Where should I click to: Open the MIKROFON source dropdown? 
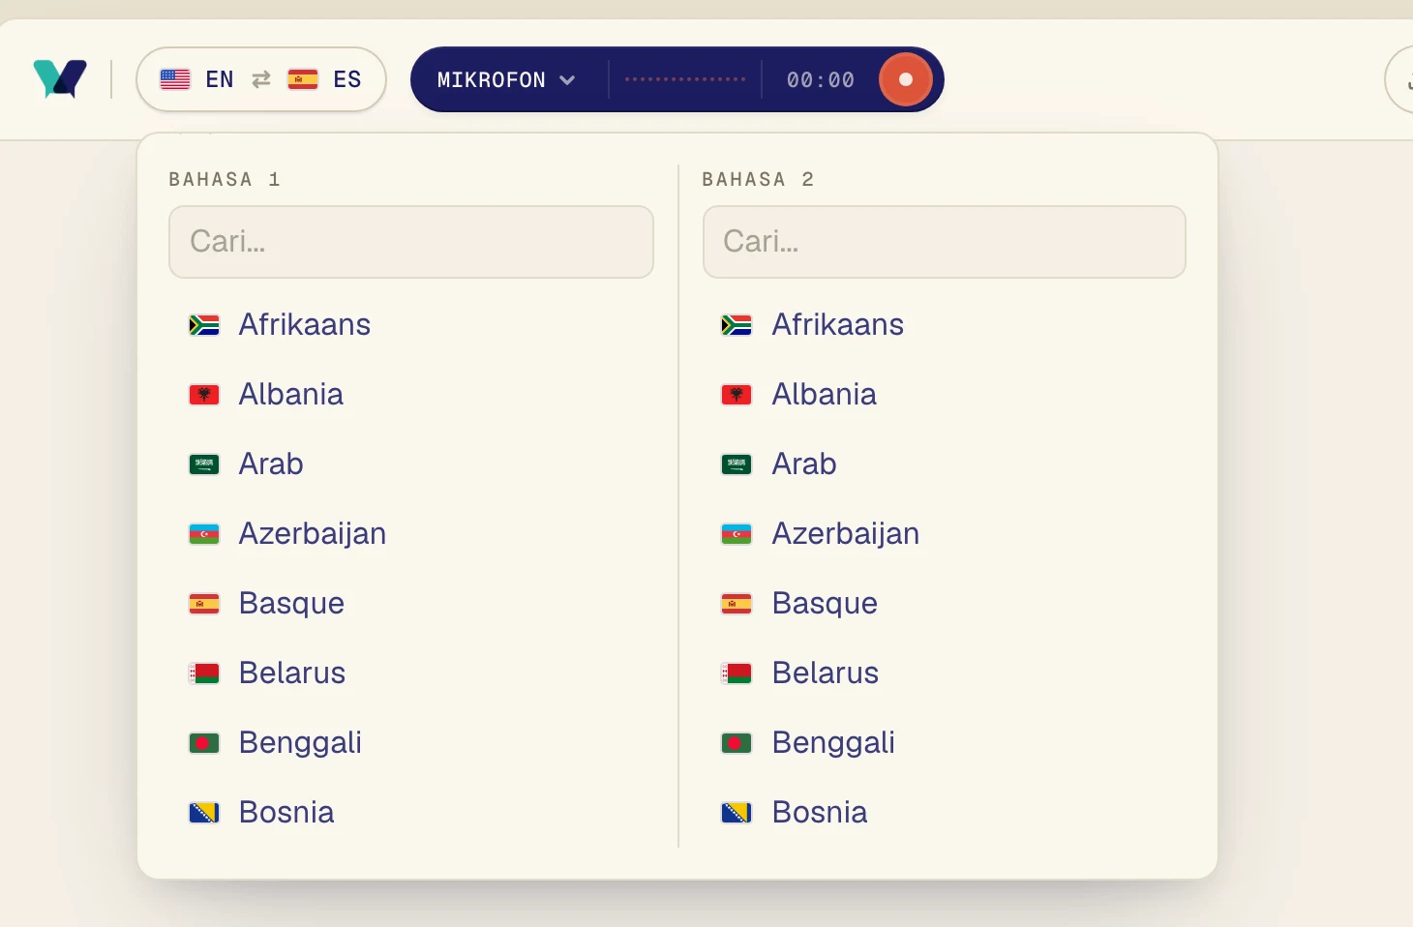click(506, 79)
